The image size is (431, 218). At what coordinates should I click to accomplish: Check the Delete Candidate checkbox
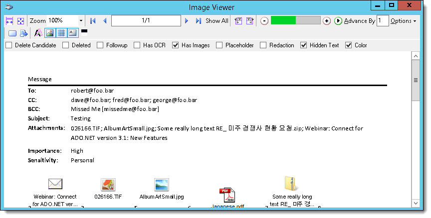click(x=9, y=45)
